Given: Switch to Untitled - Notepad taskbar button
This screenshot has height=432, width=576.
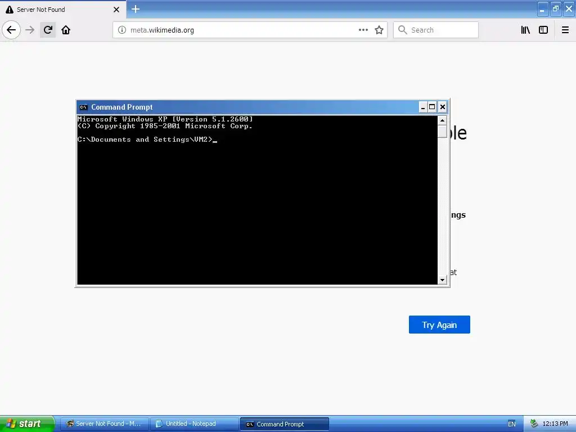Looking at the screenshot, I should (x=194, y=424).
